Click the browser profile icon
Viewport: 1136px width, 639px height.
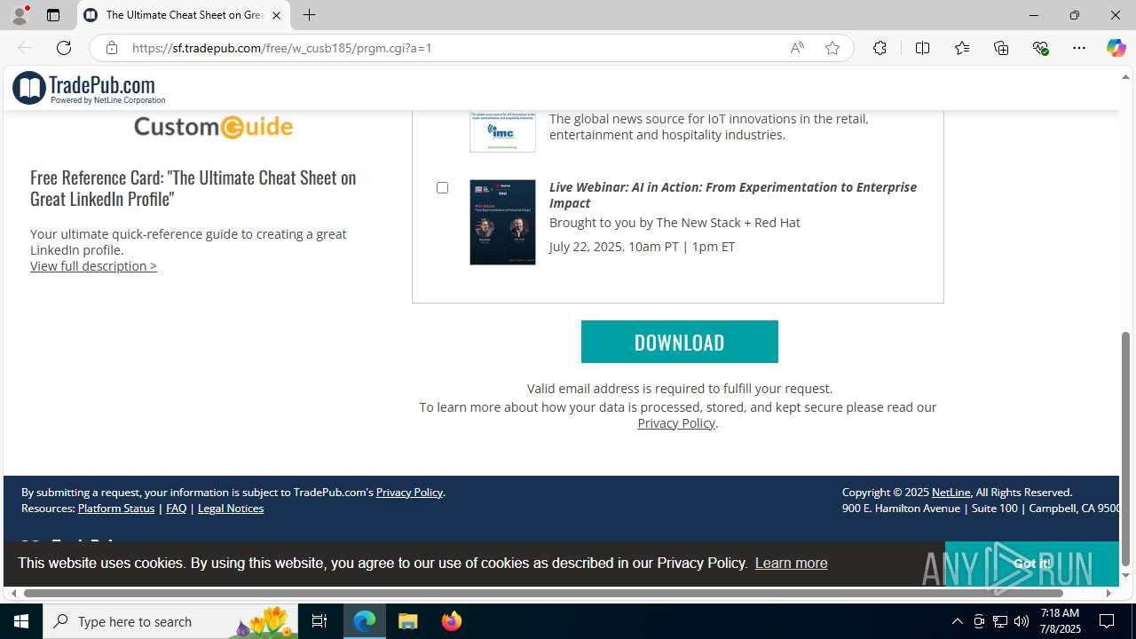20,15
